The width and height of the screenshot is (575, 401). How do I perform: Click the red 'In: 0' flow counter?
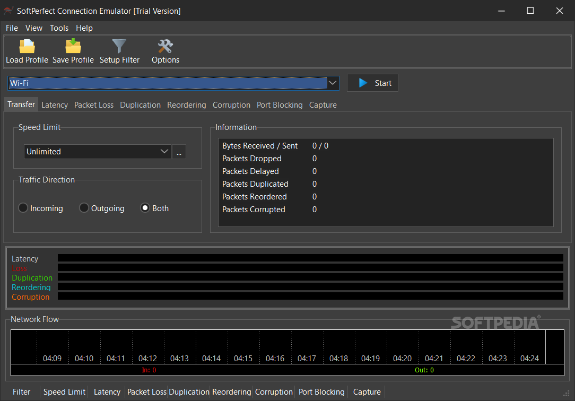tap(149, 370)
